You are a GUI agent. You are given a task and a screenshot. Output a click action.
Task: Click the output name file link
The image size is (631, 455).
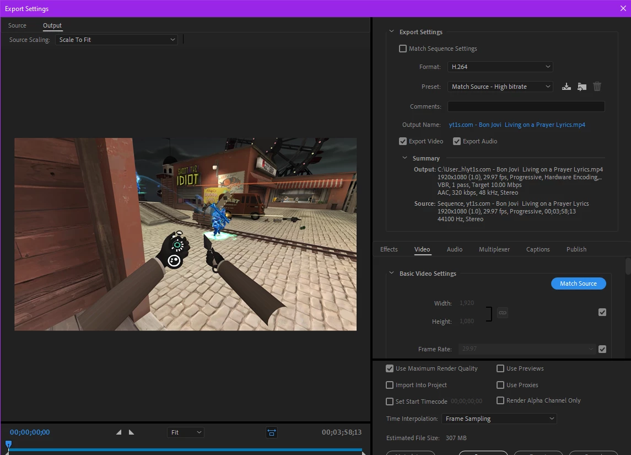click(517, 125)
